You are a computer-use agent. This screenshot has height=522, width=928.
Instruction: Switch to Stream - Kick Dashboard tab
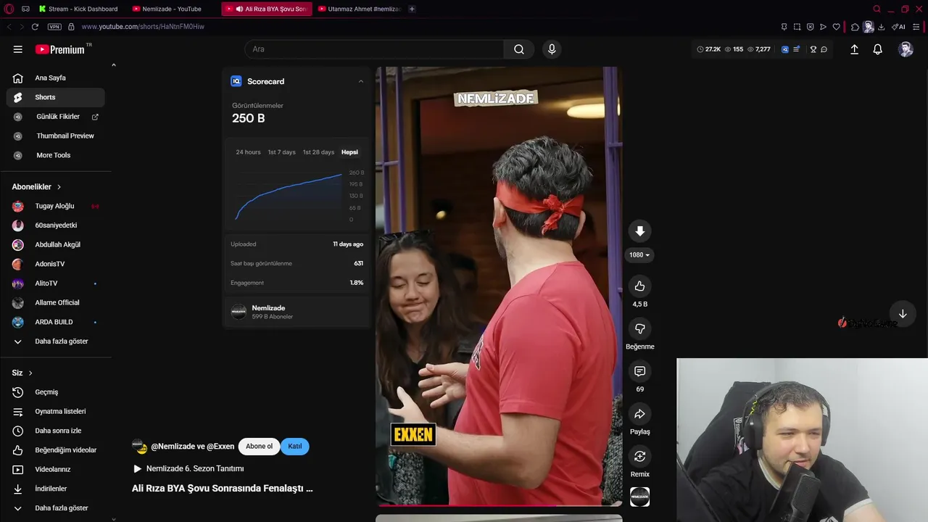point(78,9)
